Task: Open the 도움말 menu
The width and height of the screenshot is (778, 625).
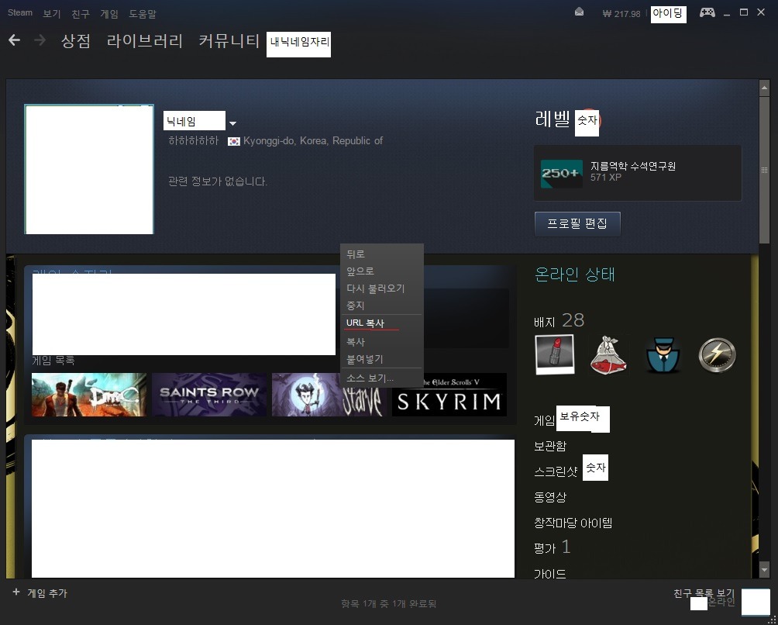Action: (x=143, y=14)
